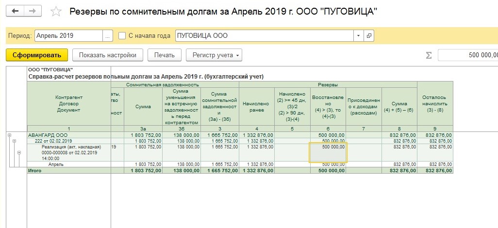Collapse the '222 от 02.02.2019' contract group
Image resolution: width=498 pixels, height=228 pixels.
point(14,141)
